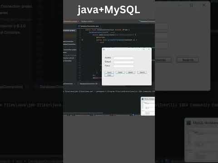The height and width of the screenshot is (163, 218).
Task: Select the DatabaseConnection.java editor tab
Action: click(89, 26)
